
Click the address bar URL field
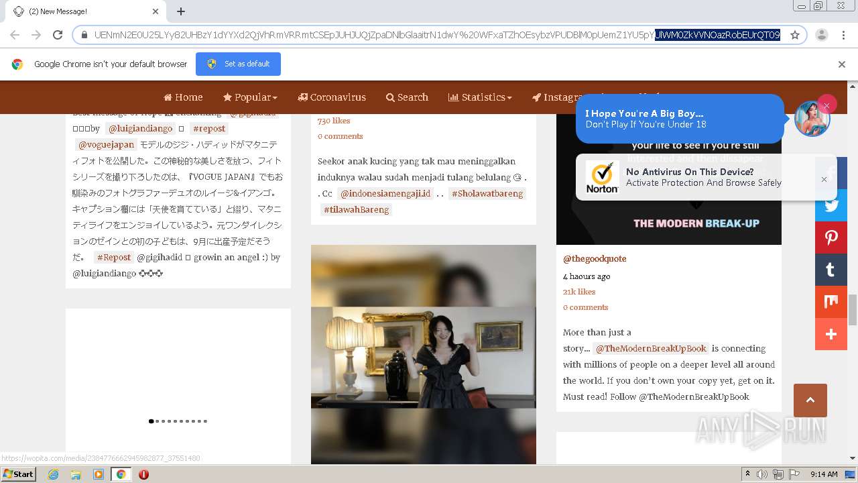(436, 35)
